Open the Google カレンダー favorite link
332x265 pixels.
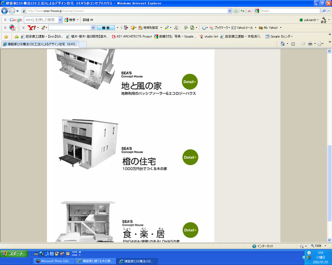click(x=279, y=36)
